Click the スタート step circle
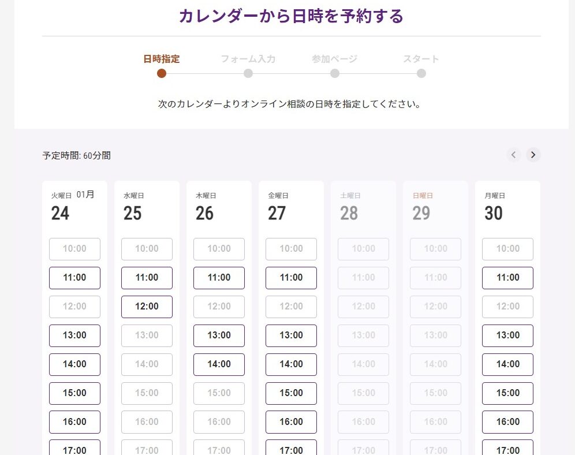The height and width of the screenshot is (455, 575). (421, 73)
